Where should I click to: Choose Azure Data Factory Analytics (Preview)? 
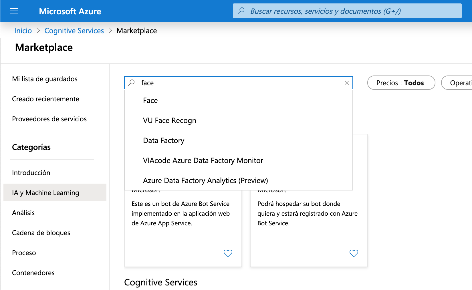[239, 180]
